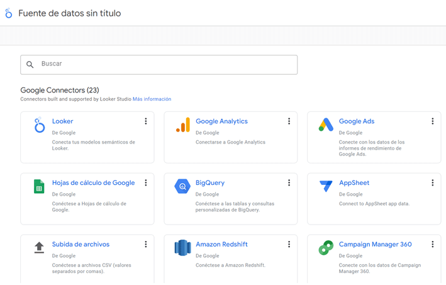Focus the Buscar search field
446x285 pixels.
[x=159, y=65]
